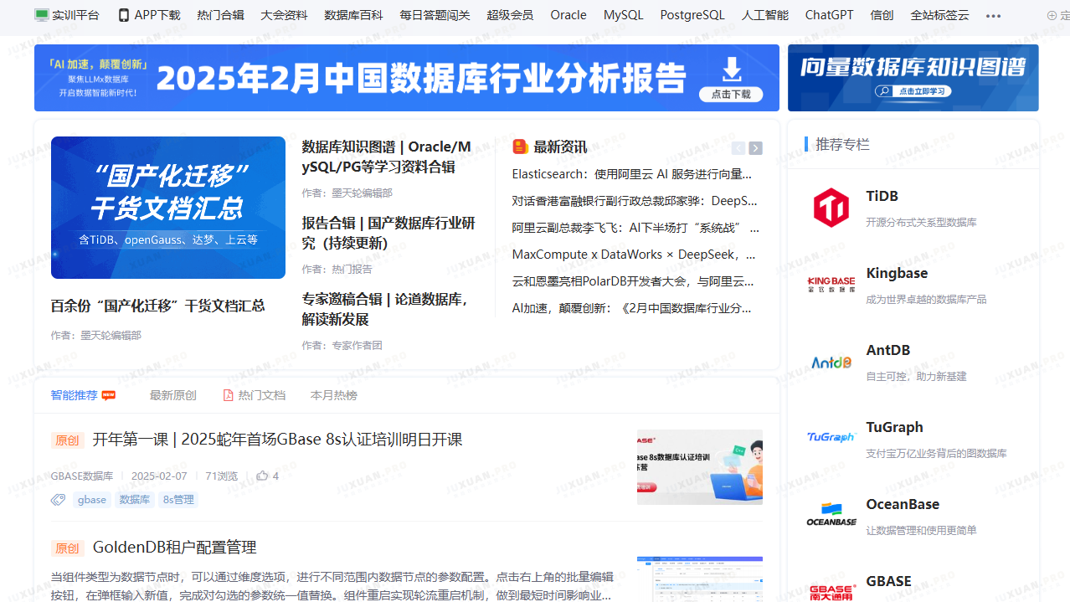Open GoldenDB article thumbnail image
Screen dimensions: 1070x602
click(700, 579)
